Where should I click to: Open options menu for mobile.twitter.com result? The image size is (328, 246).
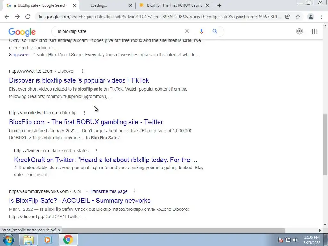84,113
